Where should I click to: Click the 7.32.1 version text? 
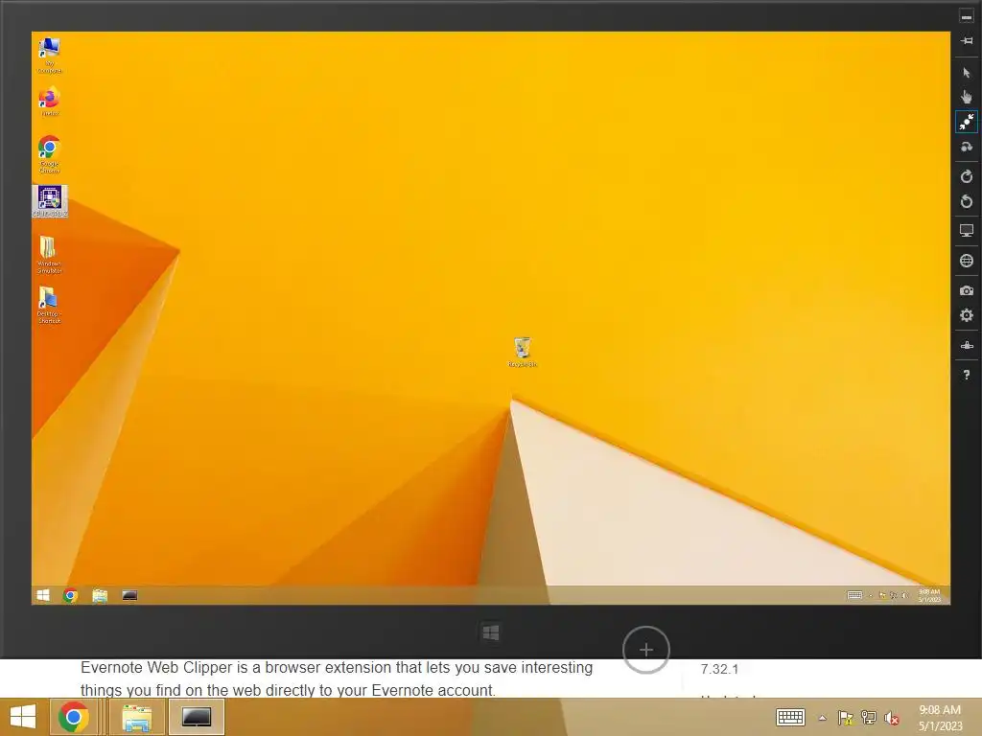click(x=719, y=669)
